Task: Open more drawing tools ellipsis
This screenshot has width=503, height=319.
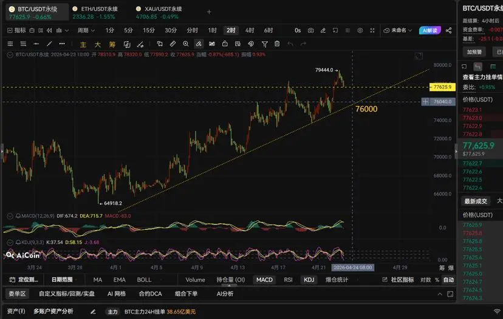Action: 62,44
